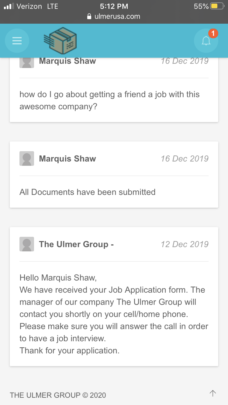This screenshot has height=405, width=228.
Task: Tap the lock icon beside ulmerusa.com
Action: click(x=89, y=16)
